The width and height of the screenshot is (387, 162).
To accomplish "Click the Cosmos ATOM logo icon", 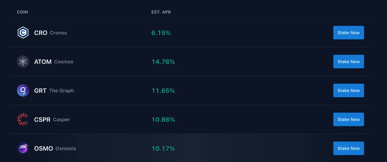I will point(23,61).
